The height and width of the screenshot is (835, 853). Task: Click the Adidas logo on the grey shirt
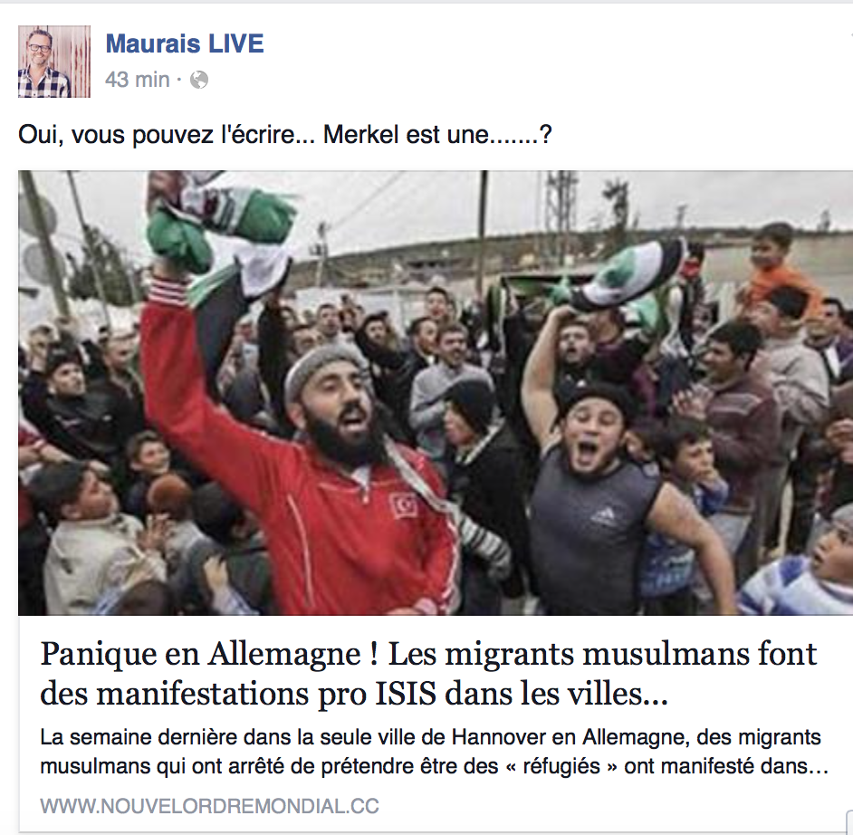click(x=601, y=514)
